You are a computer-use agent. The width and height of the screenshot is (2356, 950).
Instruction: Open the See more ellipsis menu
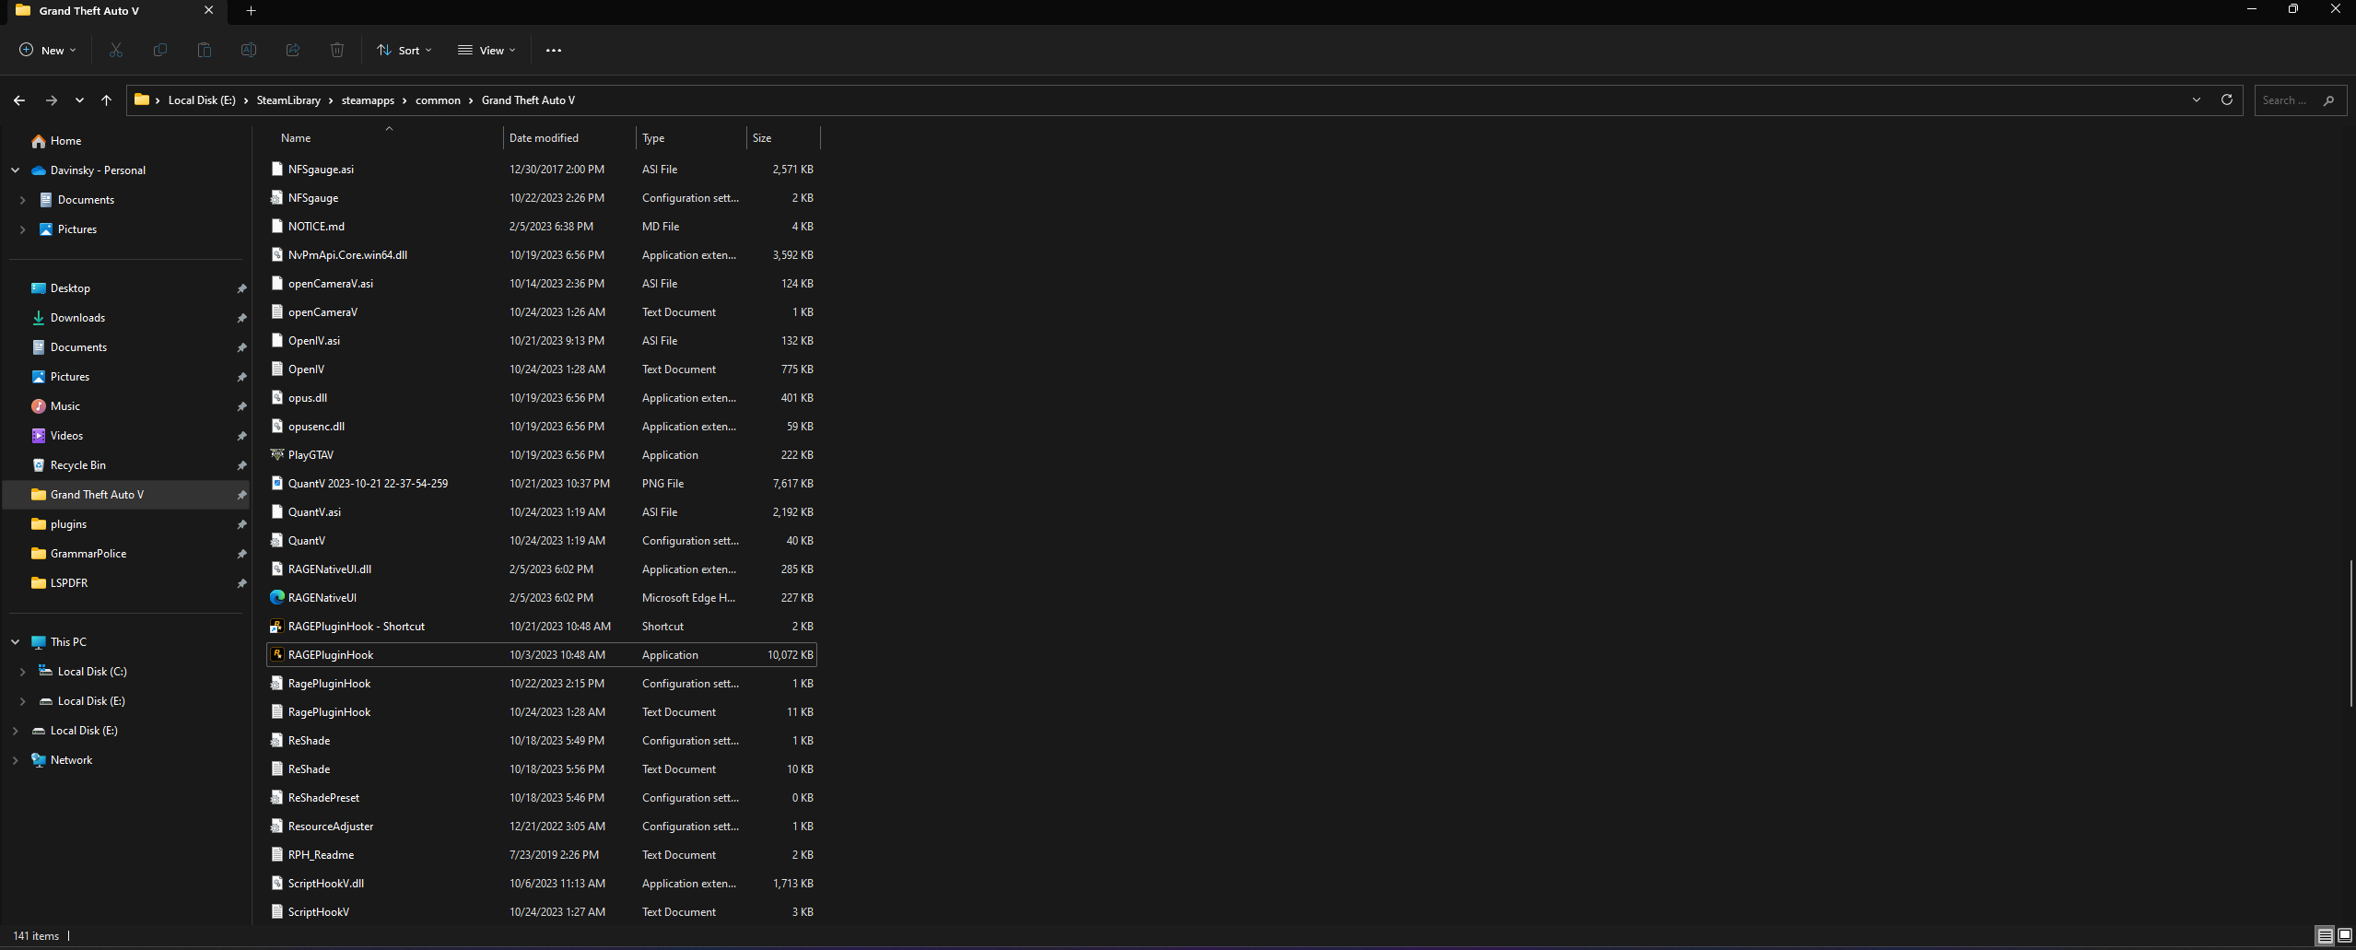(554, 51)
